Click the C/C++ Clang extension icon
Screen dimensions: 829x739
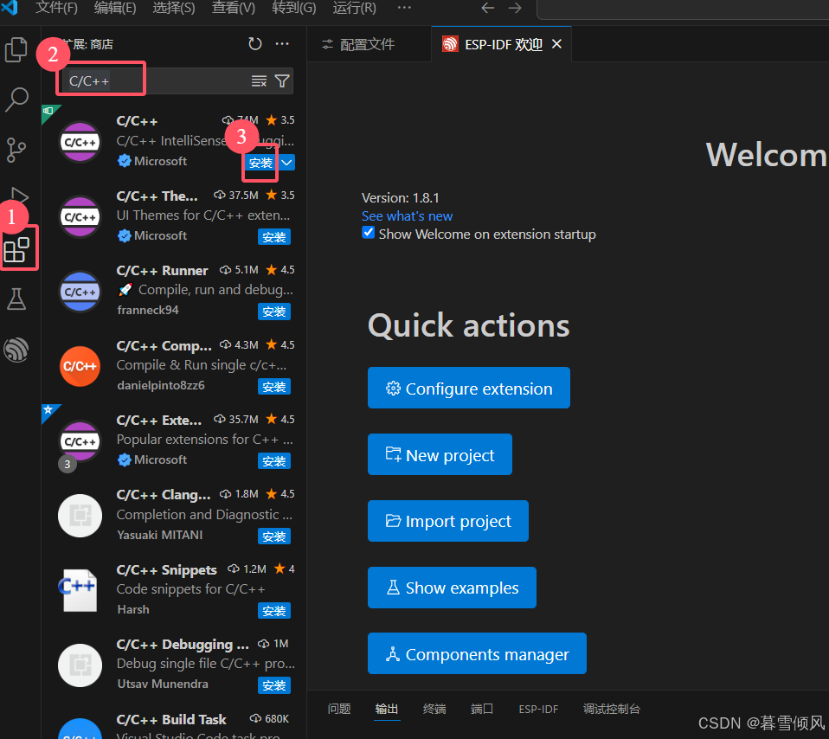click(80, 516)
